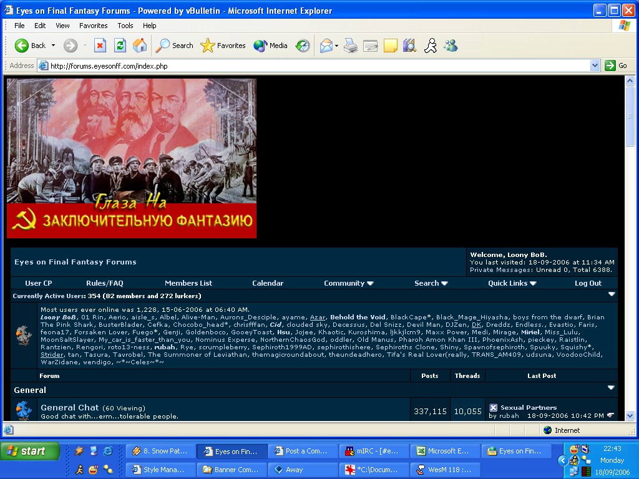Open user Azar's profile link
The height and width of the screenshot is (479, 639).
[318, 317]
